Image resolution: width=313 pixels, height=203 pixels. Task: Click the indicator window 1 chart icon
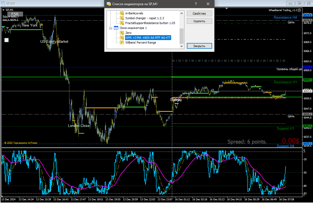[116, 28]
